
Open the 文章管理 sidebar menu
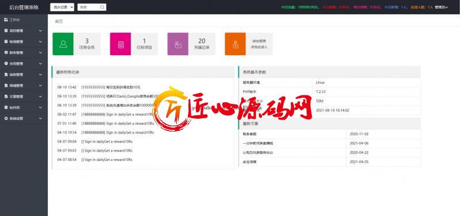[x=24, y=97]
